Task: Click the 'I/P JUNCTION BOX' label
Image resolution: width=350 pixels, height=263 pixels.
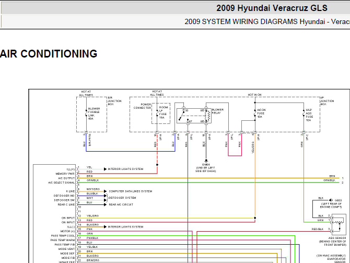Action: (x=327, y=101)
